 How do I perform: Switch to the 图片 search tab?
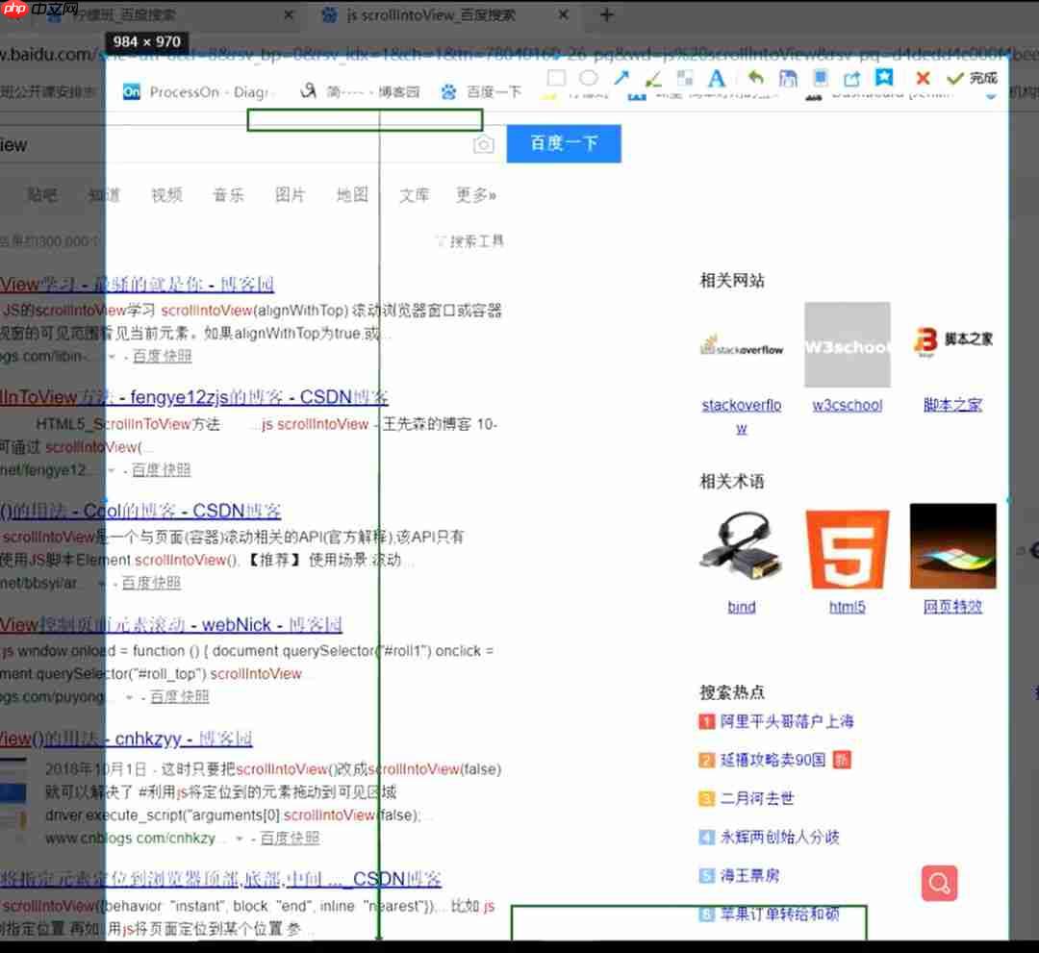coord(291,194)
